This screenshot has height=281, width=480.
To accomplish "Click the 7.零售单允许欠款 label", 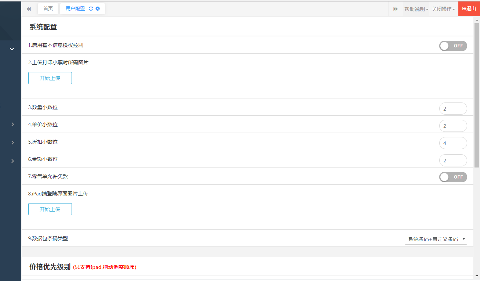I will pyautogui.click(x=48, y=176).
